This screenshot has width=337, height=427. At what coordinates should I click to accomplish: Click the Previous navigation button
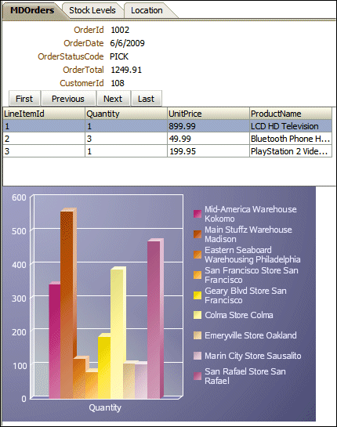point(68,99)
